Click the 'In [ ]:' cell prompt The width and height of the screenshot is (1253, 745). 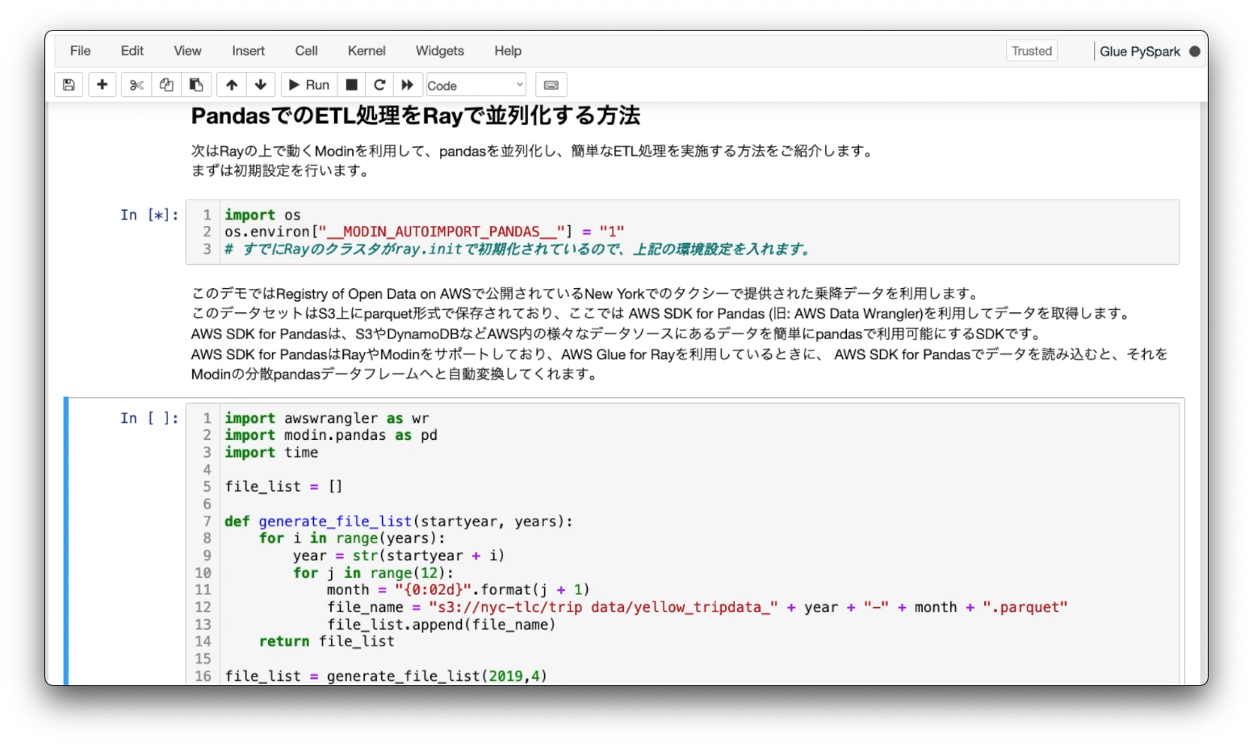point(149,418)
